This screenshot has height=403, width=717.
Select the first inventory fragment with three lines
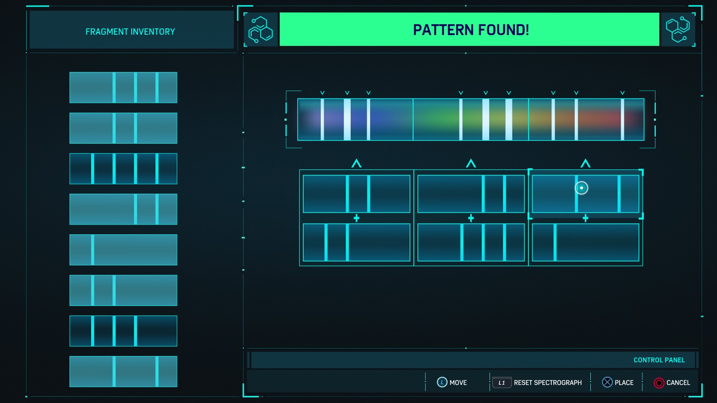[123, 87]
